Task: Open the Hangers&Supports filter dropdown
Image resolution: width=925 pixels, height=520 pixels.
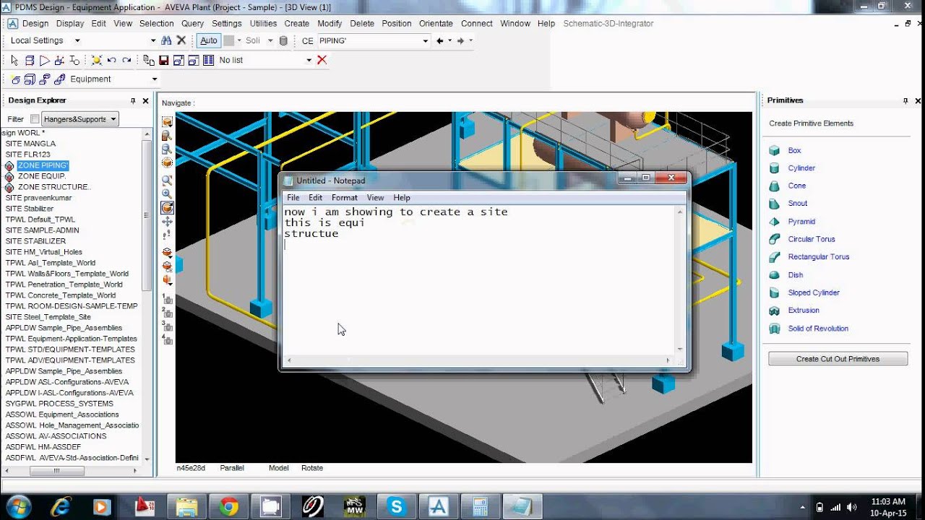Action: (113, 119)
